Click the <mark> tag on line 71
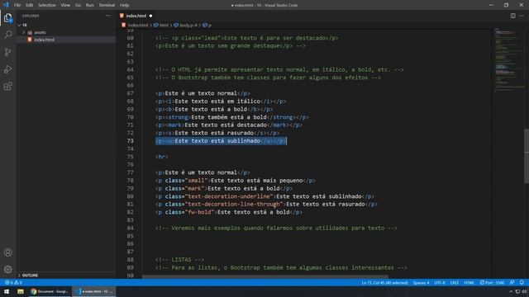The image size is (529, 297). point(174,125)
